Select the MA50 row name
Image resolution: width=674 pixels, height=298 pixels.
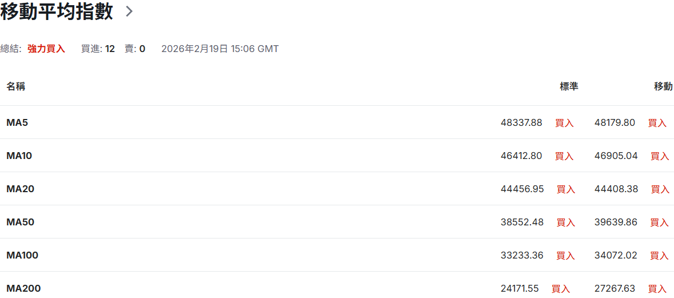click(21, 222)
